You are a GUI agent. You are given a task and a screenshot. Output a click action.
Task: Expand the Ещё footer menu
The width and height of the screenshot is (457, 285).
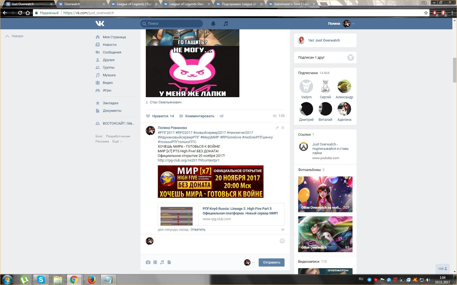pos(117,141)
